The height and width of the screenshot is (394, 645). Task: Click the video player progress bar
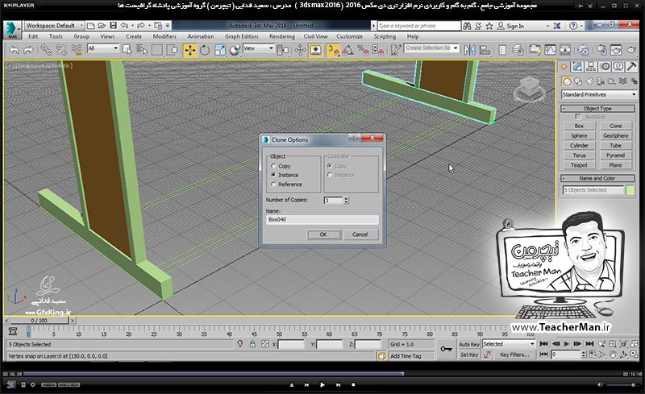[322, 374]
